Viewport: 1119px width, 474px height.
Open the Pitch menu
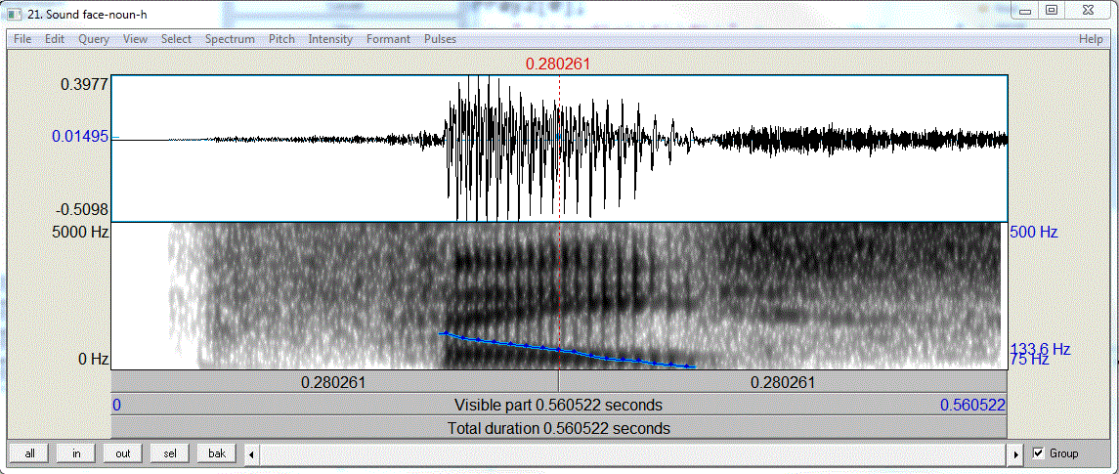[281, 39]
